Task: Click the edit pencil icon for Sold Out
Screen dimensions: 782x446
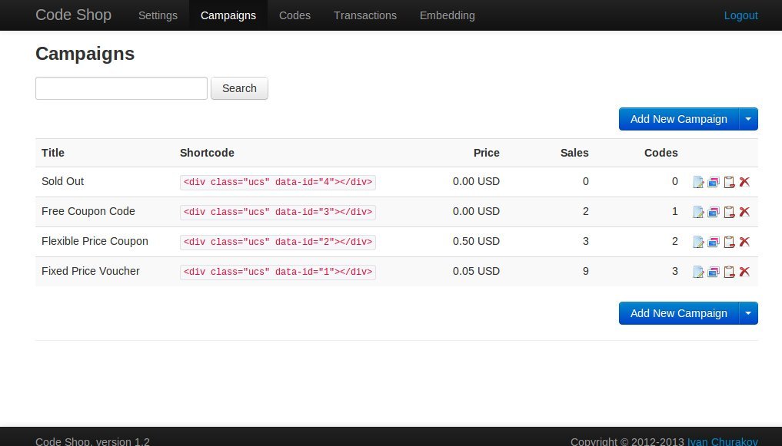Action: click(698, 182)
